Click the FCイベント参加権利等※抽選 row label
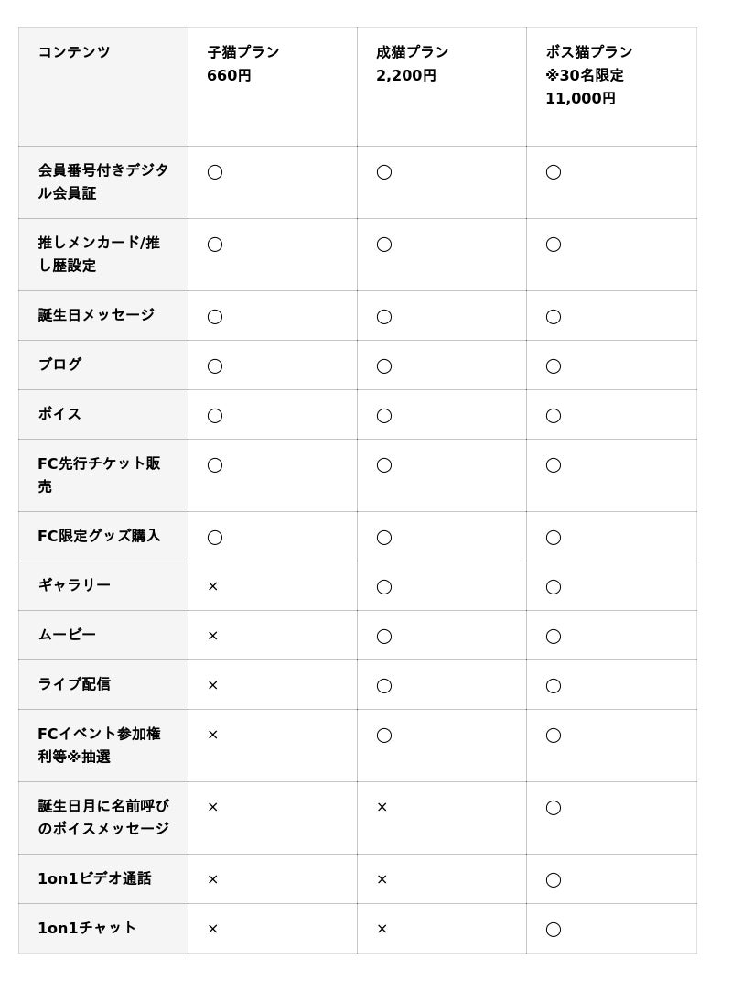This screenshot has height=981, width=732. click(99, 746)
